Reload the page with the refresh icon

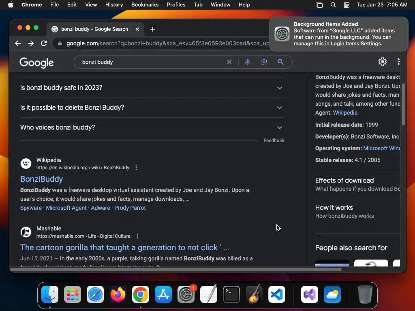point(44,43)
